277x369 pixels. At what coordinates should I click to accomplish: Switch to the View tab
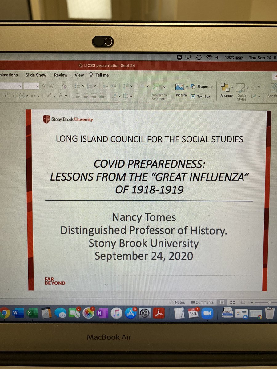[79, 75]
